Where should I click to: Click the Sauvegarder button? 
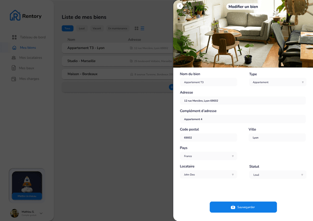[x=243, y=207]
